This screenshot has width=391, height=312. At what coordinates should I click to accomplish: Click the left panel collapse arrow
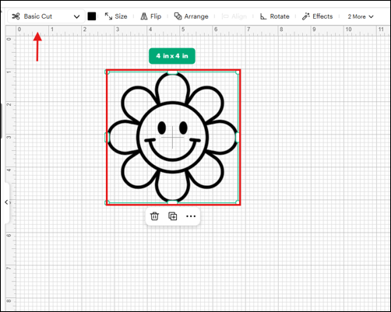tap(6, 202)
